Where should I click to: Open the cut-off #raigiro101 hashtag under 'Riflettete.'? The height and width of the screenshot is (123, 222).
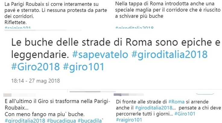click(x=17, y=27)
